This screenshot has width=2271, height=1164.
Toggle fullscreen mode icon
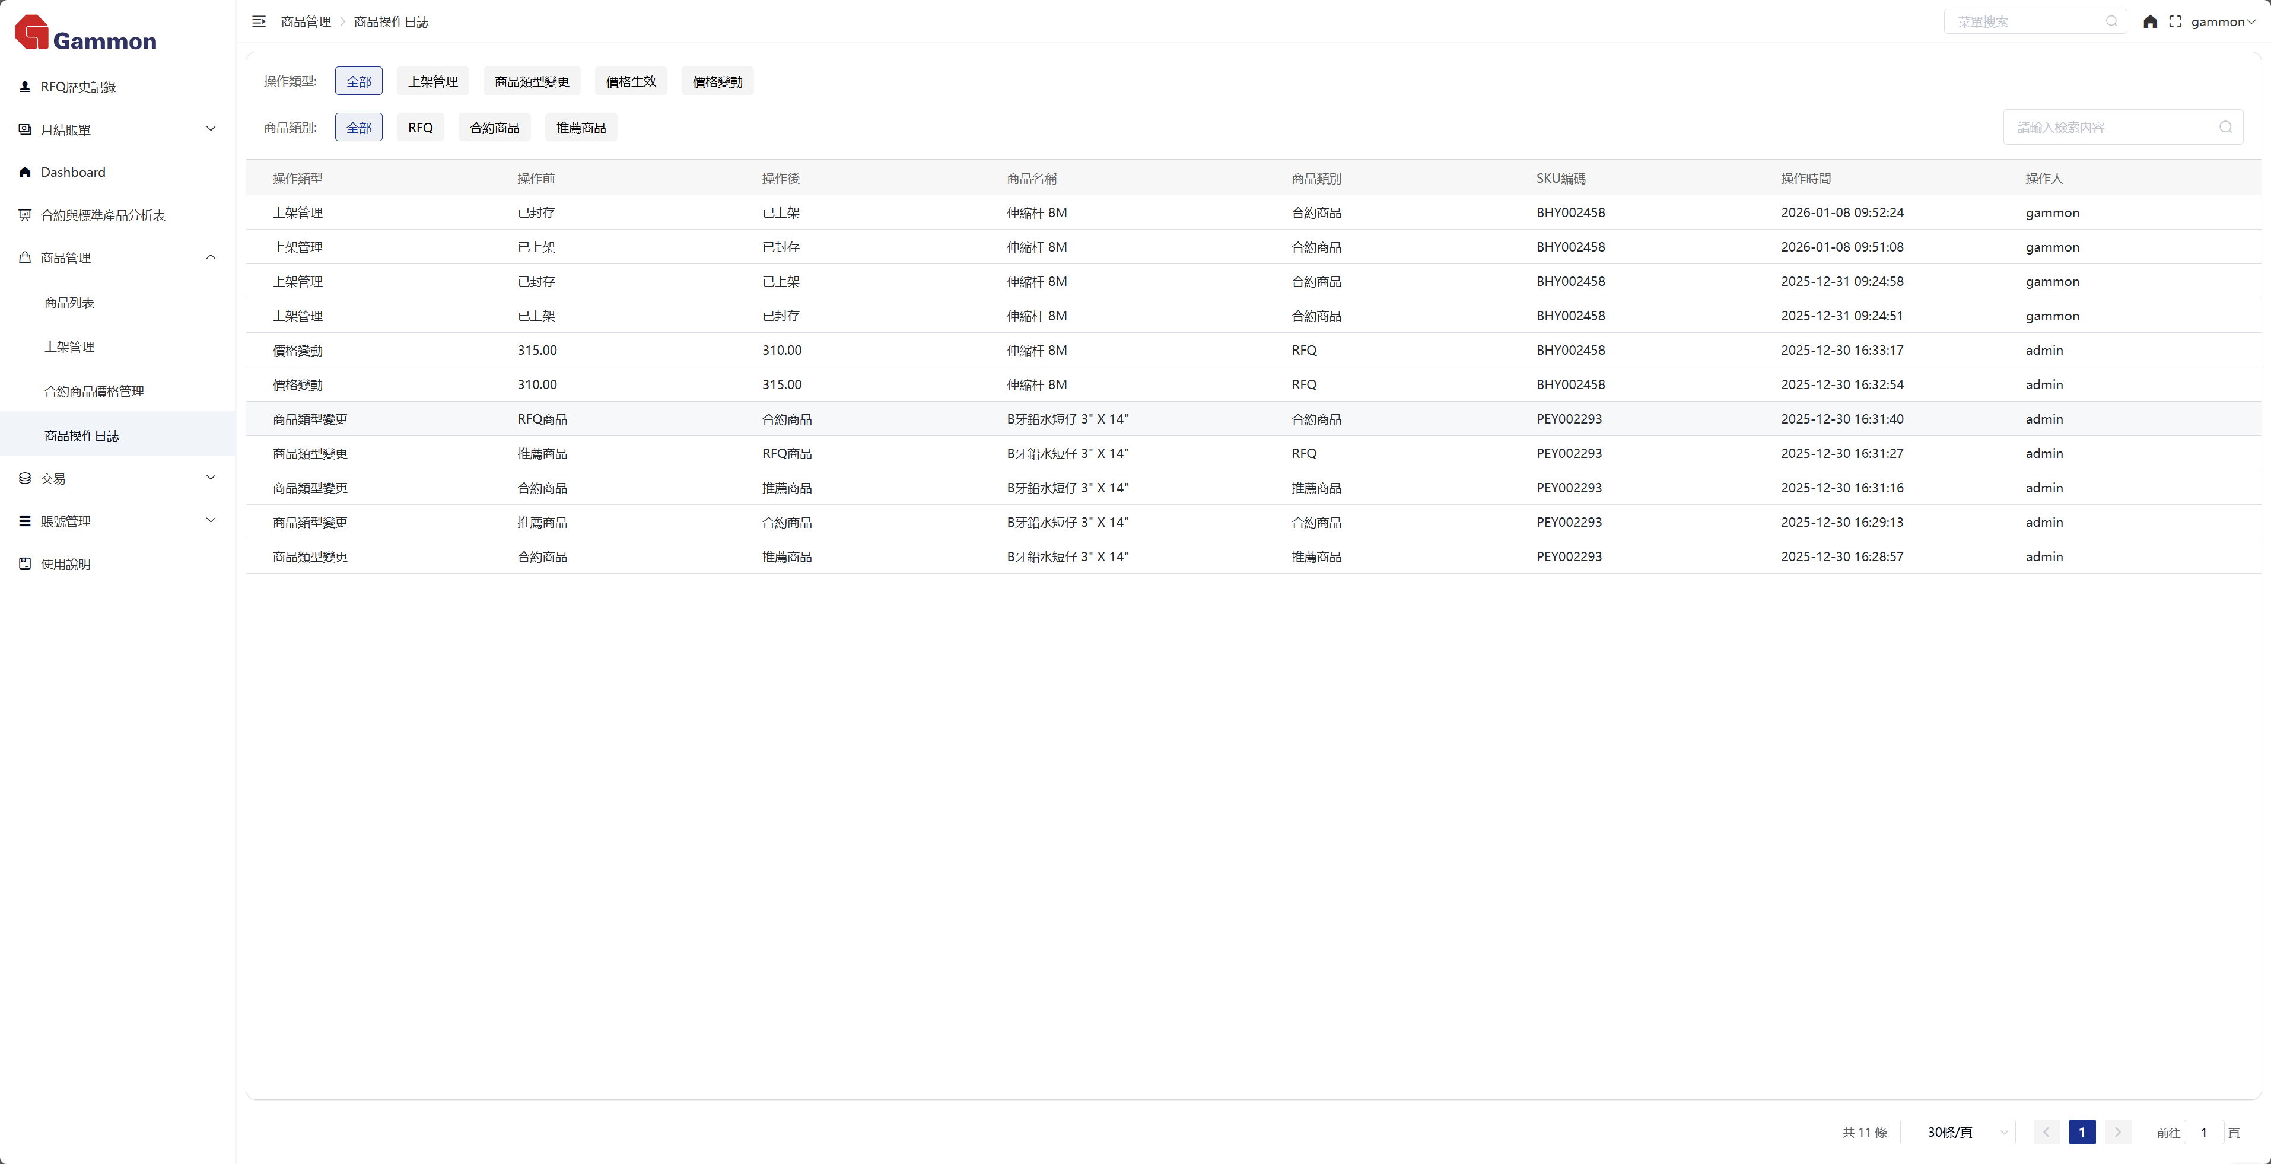(2175, 21)
